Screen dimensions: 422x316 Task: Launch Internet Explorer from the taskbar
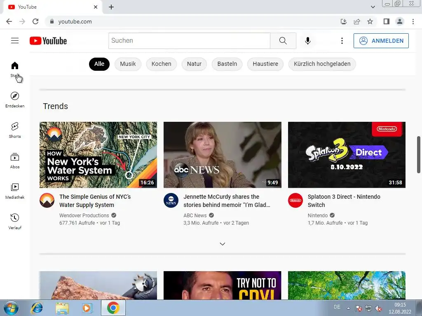36,308
